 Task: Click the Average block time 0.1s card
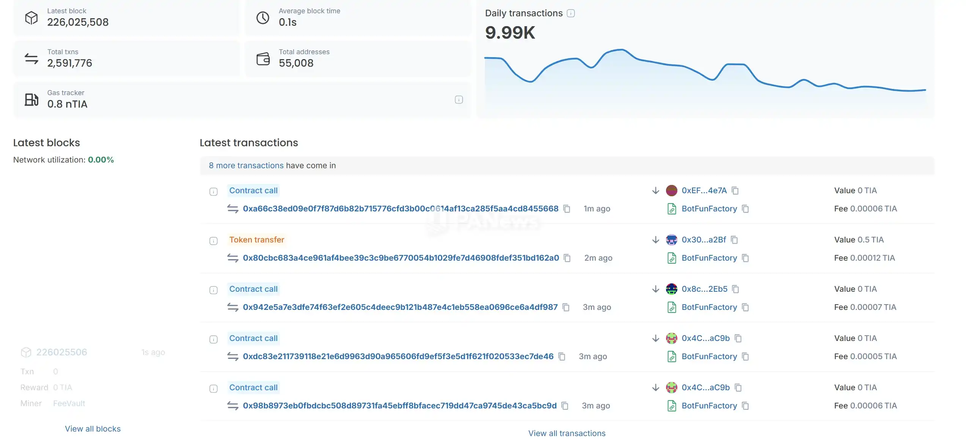pos(358,17)
